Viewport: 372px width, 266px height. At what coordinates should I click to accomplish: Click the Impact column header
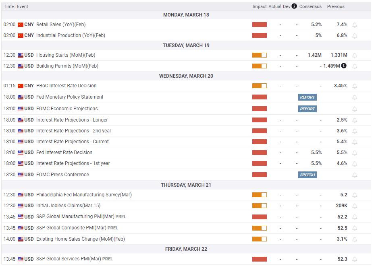[260, 6]
